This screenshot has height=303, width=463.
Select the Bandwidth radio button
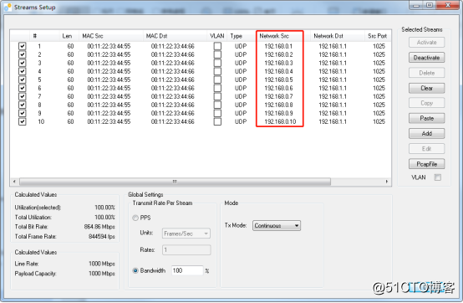(135, 270)
